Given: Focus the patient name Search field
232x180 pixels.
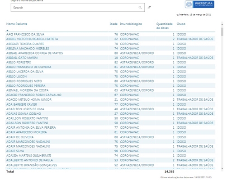Looking at the screenshot, I should point(78,8).
